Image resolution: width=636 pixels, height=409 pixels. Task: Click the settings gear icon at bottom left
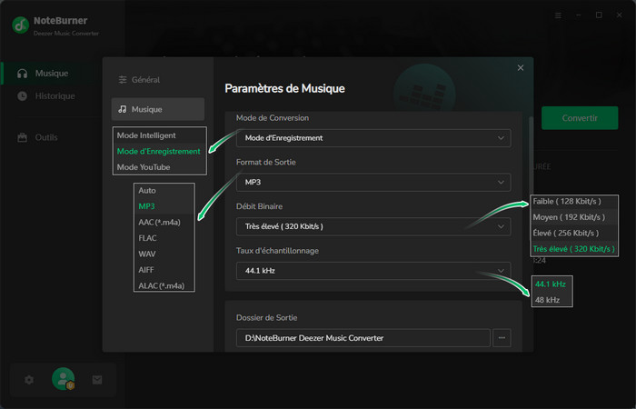tap(29, 380)
